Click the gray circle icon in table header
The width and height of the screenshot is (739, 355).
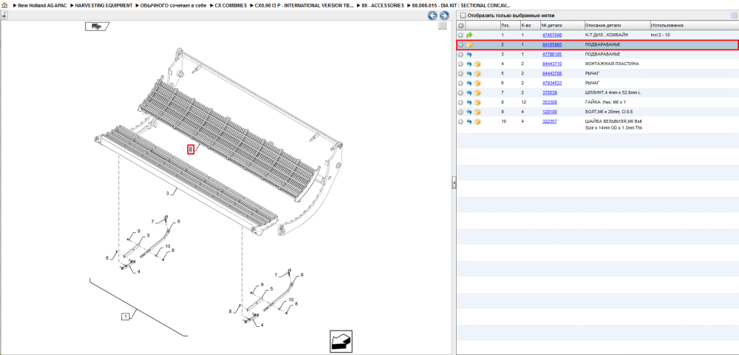pos(461,25)
